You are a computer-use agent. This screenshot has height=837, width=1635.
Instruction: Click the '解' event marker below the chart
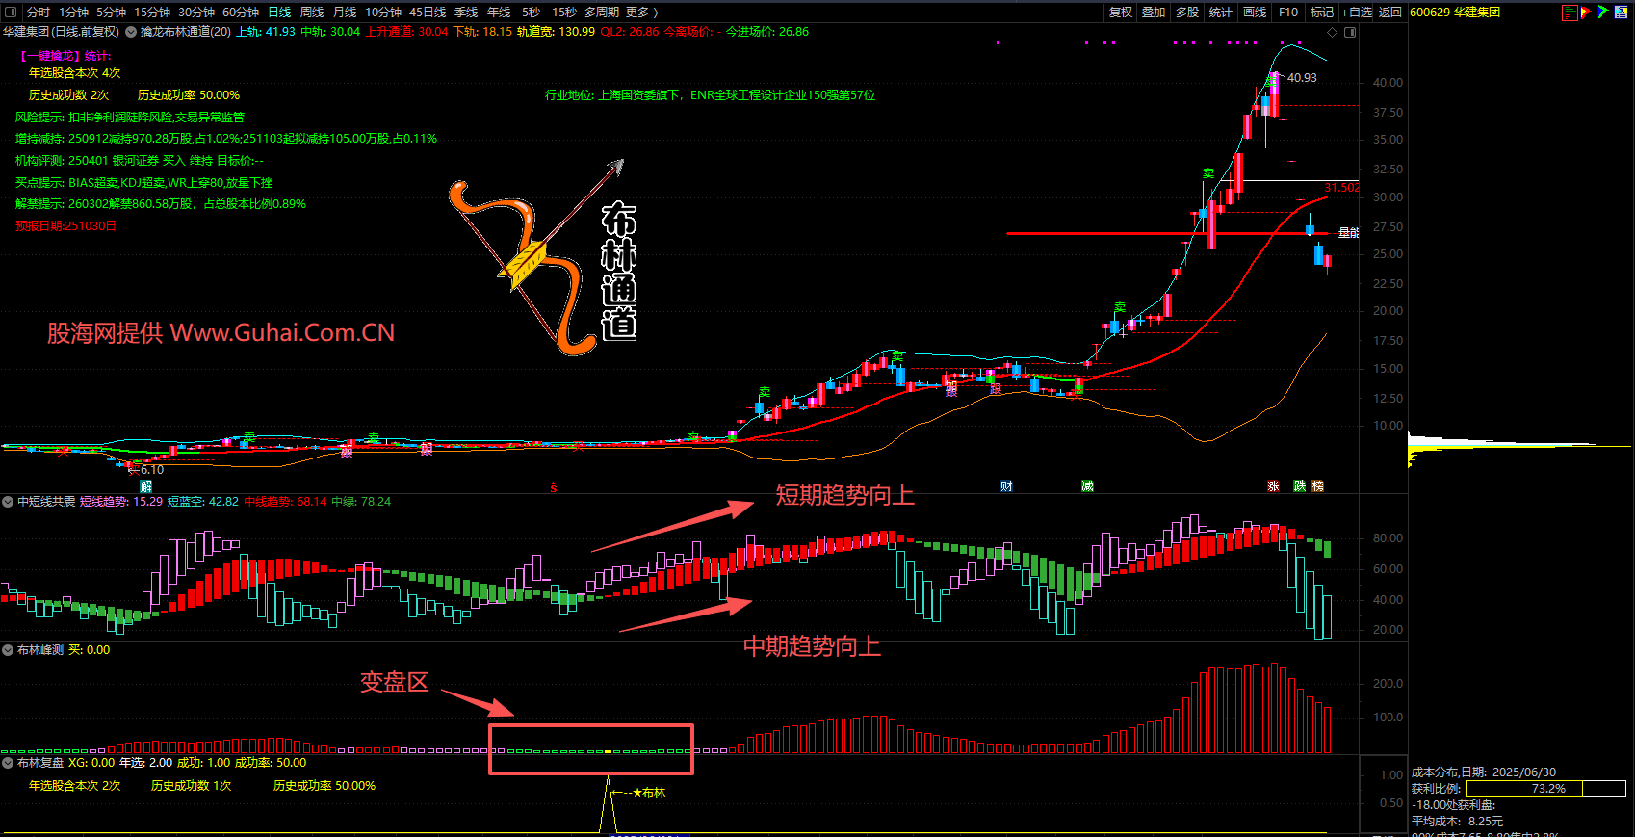tap(146, 486)
